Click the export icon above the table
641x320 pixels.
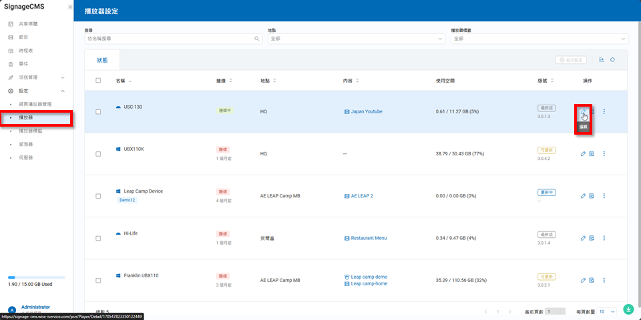pyautogui.click(x=602, y=60)
